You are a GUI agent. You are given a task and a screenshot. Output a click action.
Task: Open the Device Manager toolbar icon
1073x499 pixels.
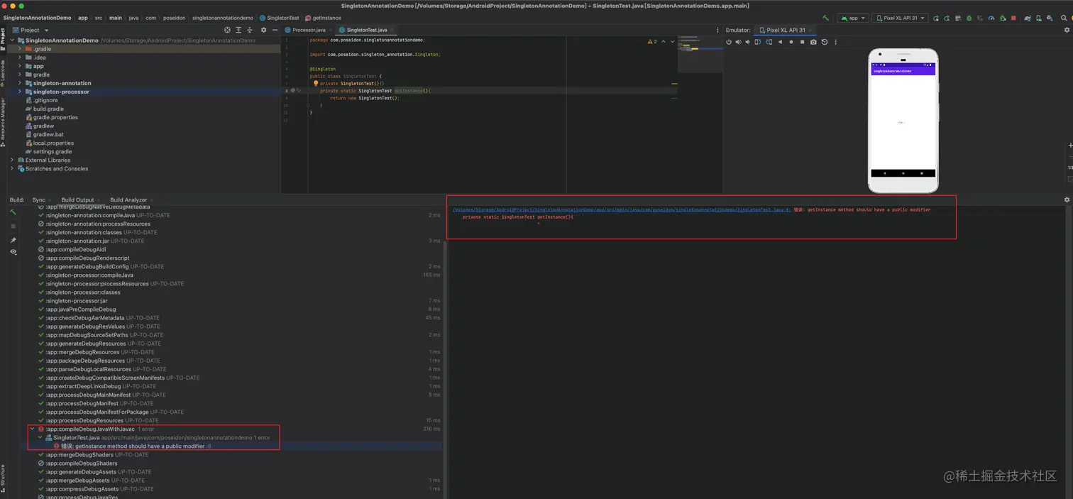pyautogui.click(x=1039, y=18)
